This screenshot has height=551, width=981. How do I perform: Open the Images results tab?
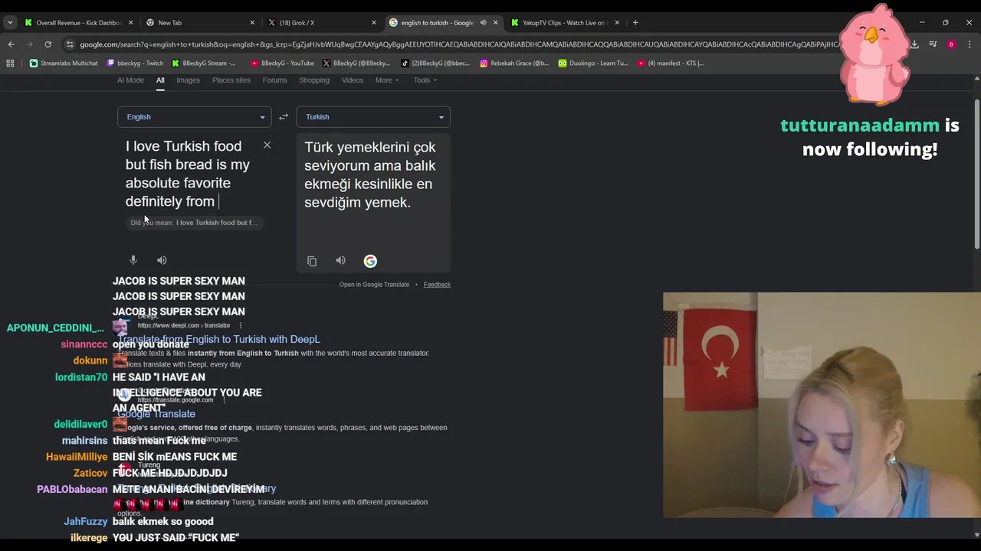click(188, 80)
